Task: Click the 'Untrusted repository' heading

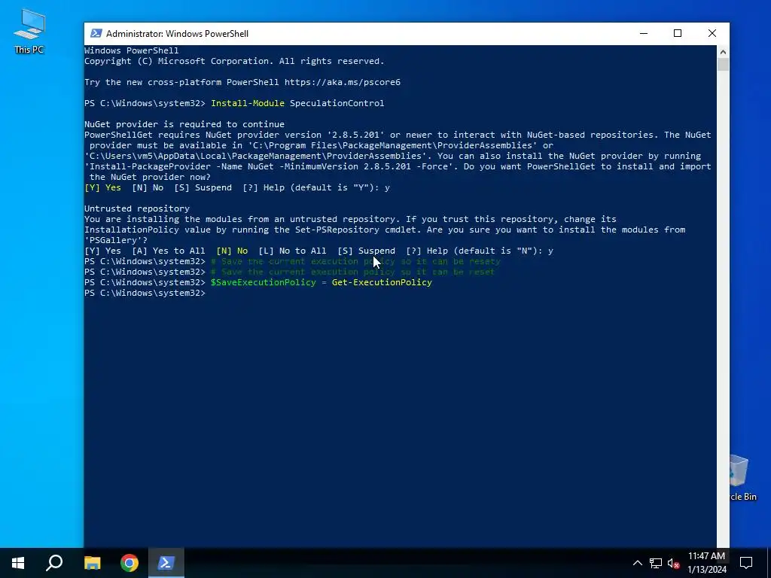Action: 137,208
